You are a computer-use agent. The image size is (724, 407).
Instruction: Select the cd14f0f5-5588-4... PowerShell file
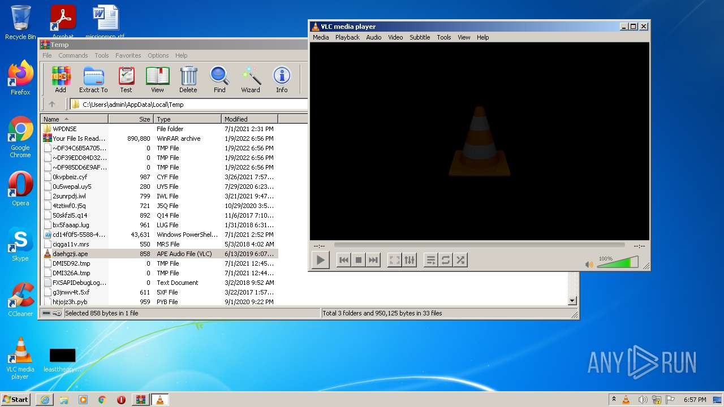tap(160, 235)
